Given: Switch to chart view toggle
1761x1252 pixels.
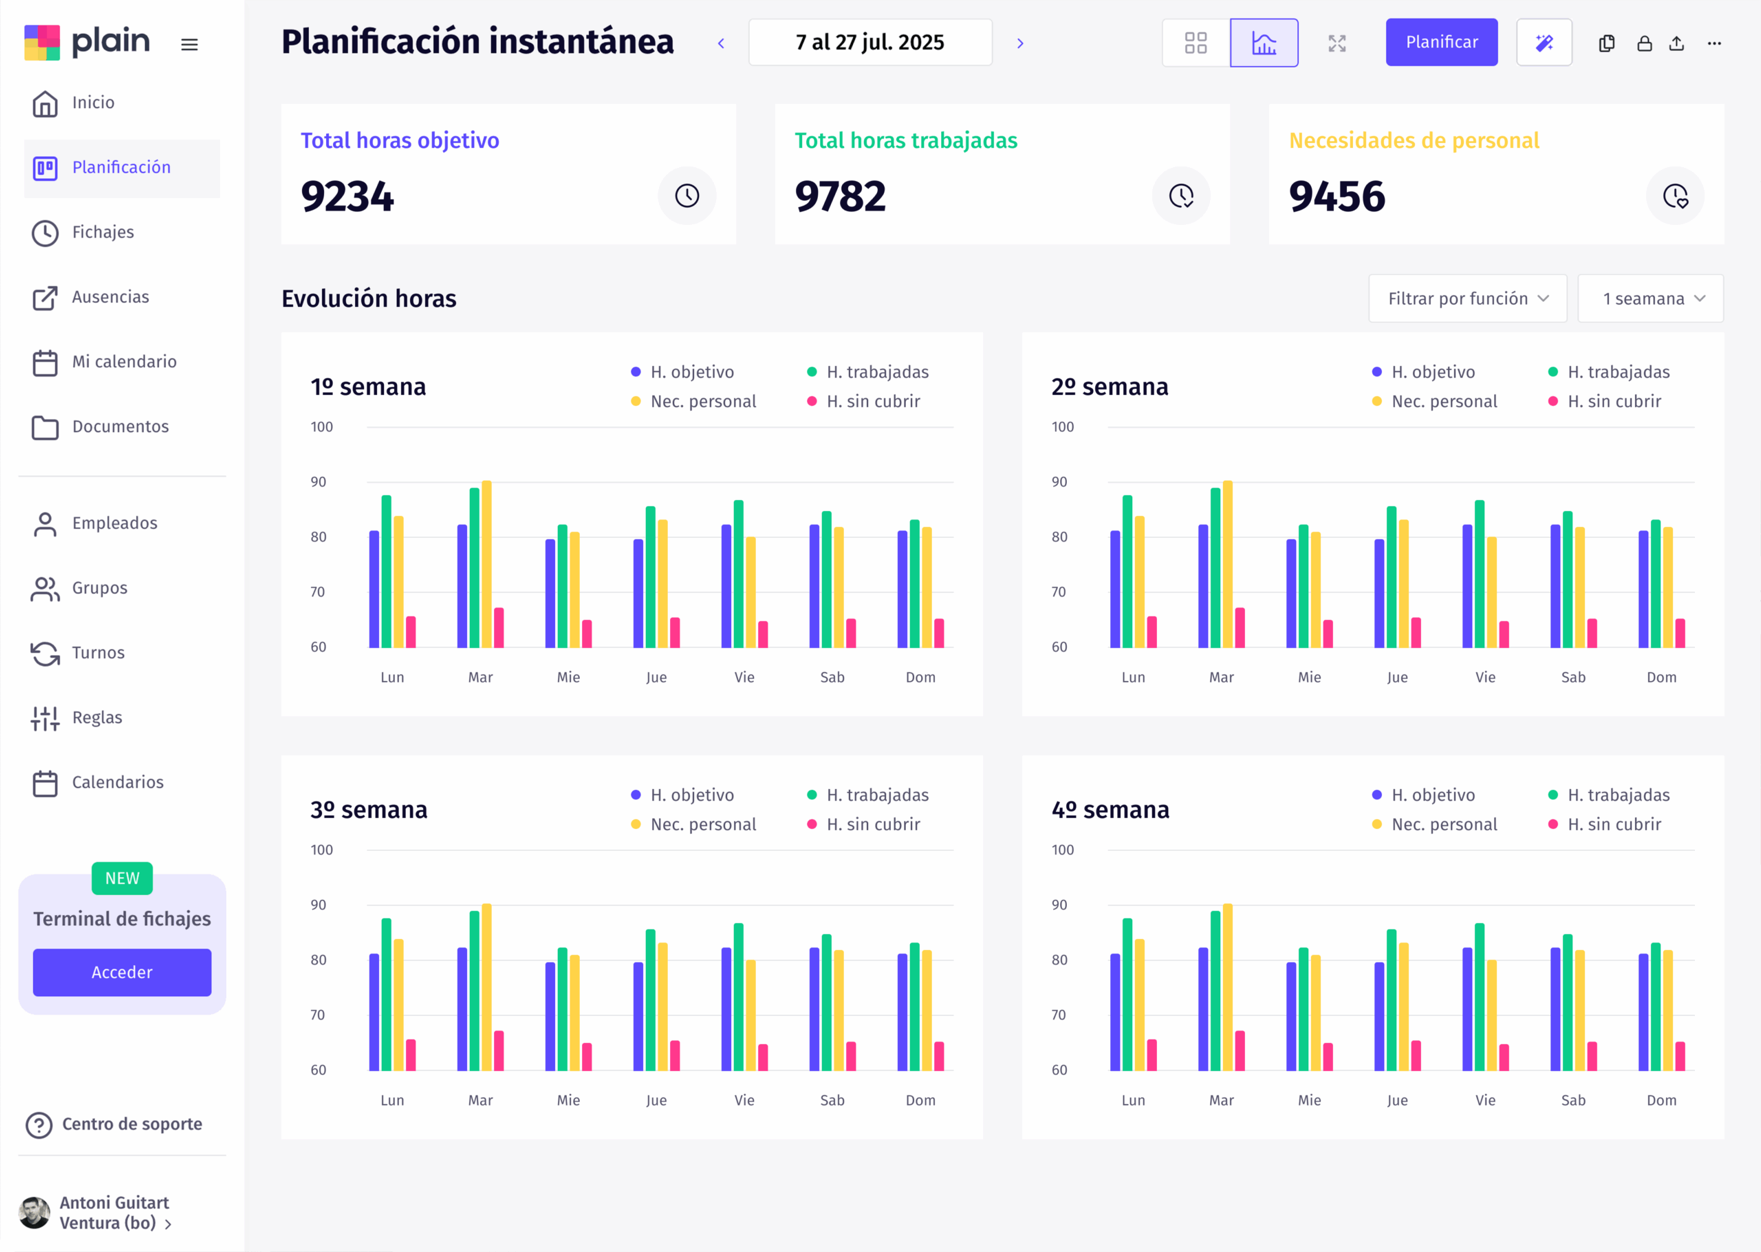Looking at the screenshot, I should (1263, 43).
